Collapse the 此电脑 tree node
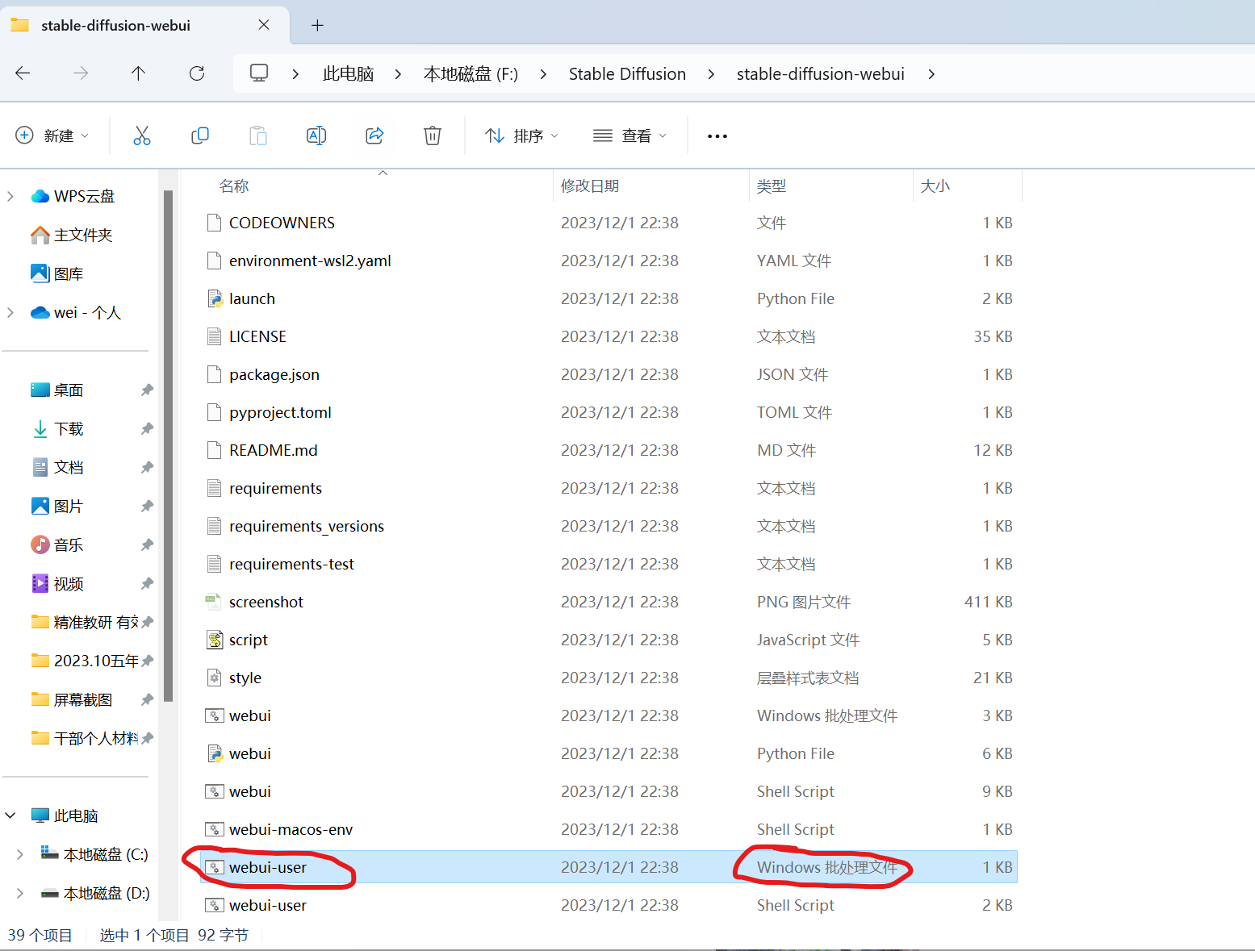Screen dimensions: 1255x951 click(x=10, y=815)
